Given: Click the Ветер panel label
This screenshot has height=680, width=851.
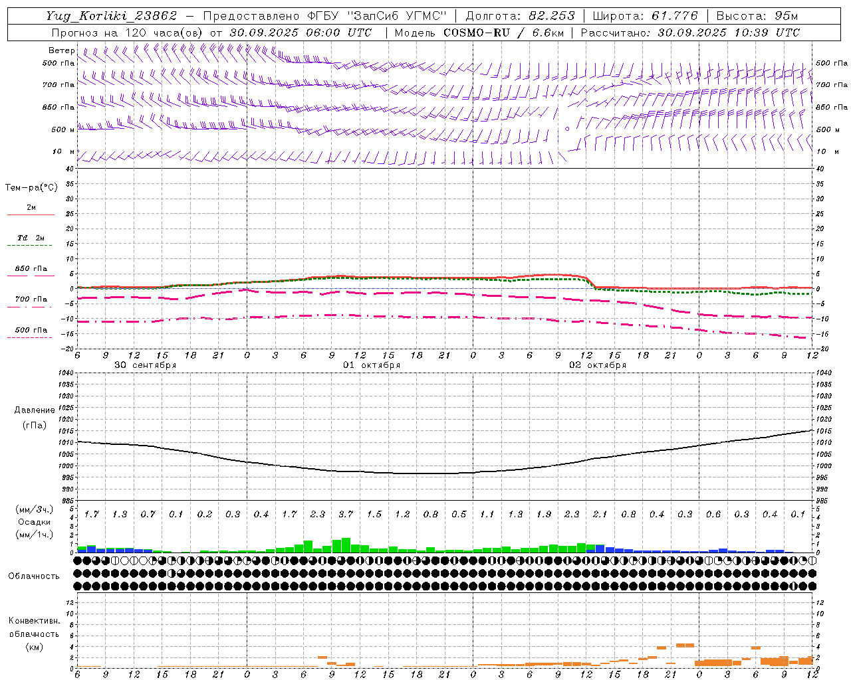Looking at the screenshot, I should [x=61, y=50].
